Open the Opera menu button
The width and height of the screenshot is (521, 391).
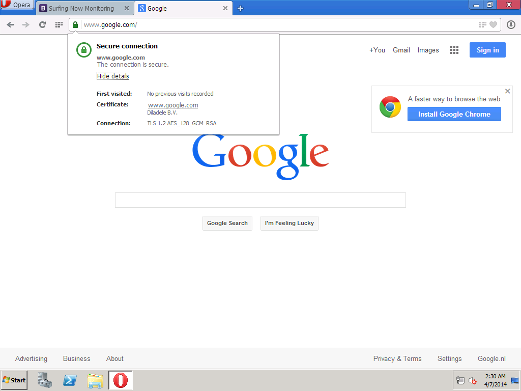point(17,5)
